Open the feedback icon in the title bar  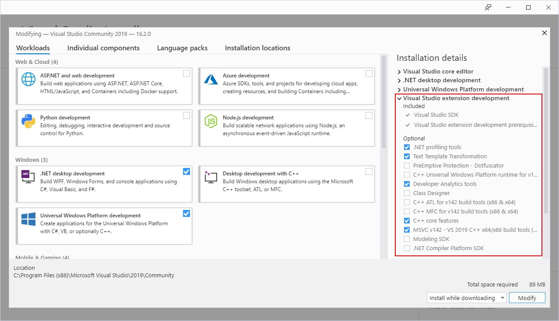pos(488,7)
